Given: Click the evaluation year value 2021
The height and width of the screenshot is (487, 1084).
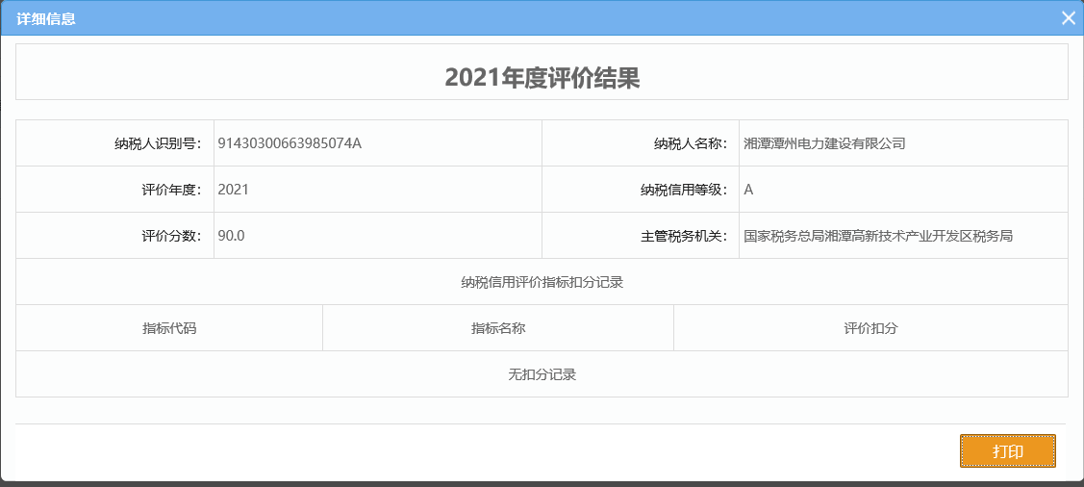Looking at the screenshot, I should coord(234,190).
